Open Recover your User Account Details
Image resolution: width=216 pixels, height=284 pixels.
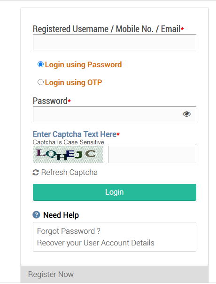pos(96,243)
